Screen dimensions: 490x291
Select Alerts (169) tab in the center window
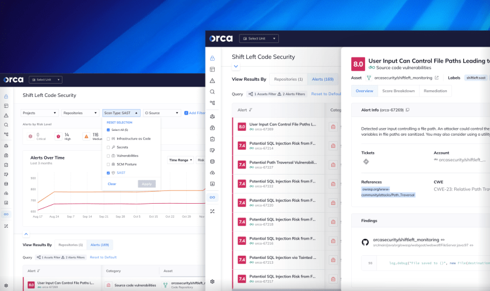[323, 79]
